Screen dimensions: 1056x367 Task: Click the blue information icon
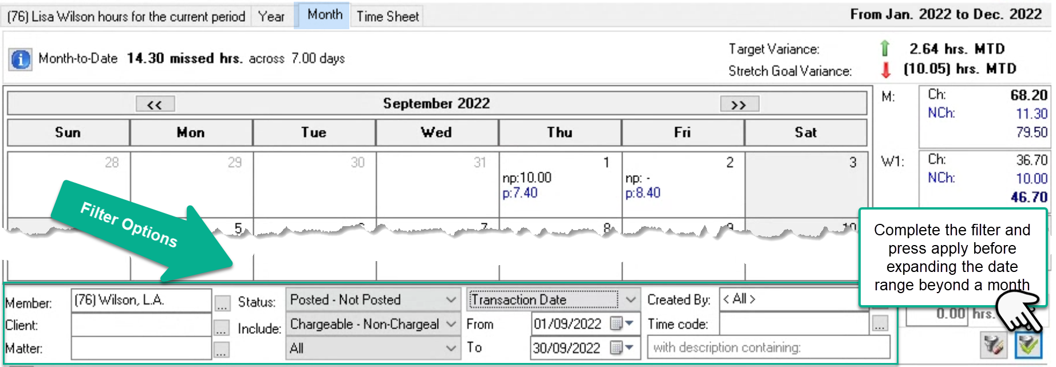[x=21, y=59]
